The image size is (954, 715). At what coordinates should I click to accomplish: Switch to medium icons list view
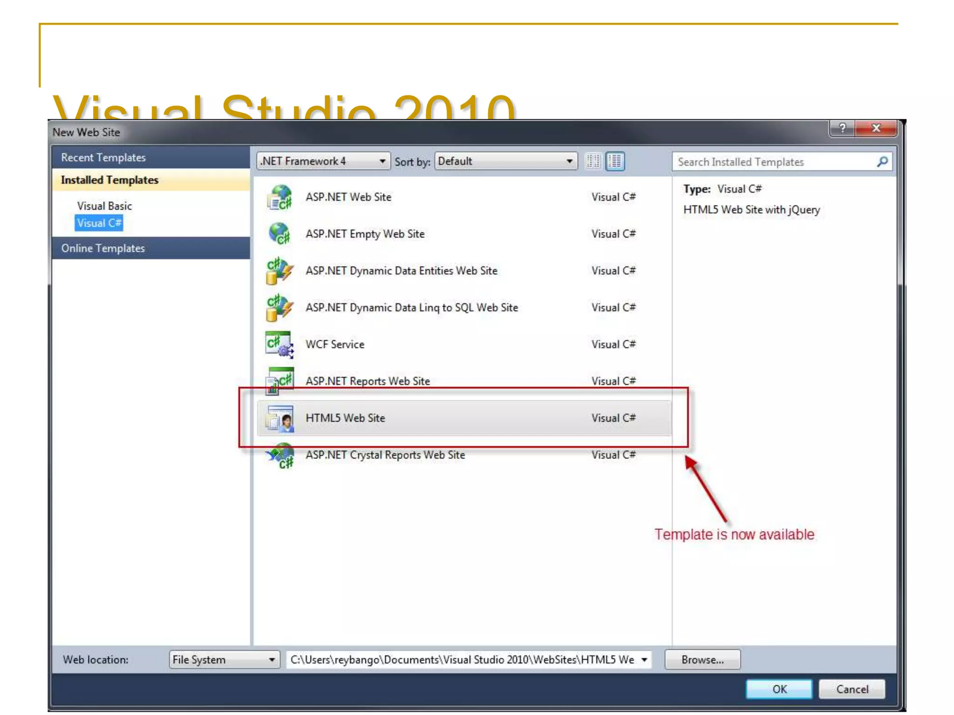[x=615, y=162]
